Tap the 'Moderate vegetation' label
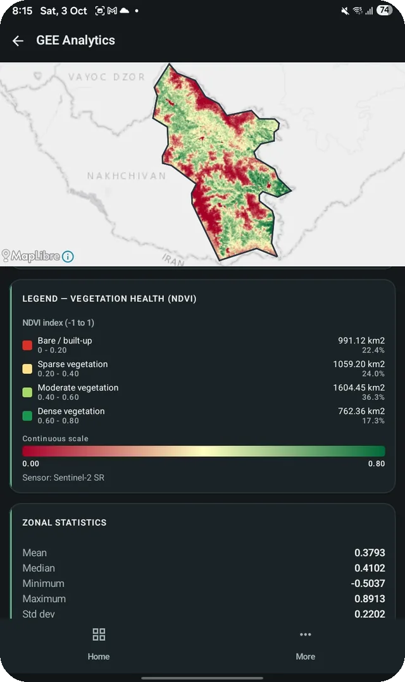Screen dimensions: 405x682 78,387
